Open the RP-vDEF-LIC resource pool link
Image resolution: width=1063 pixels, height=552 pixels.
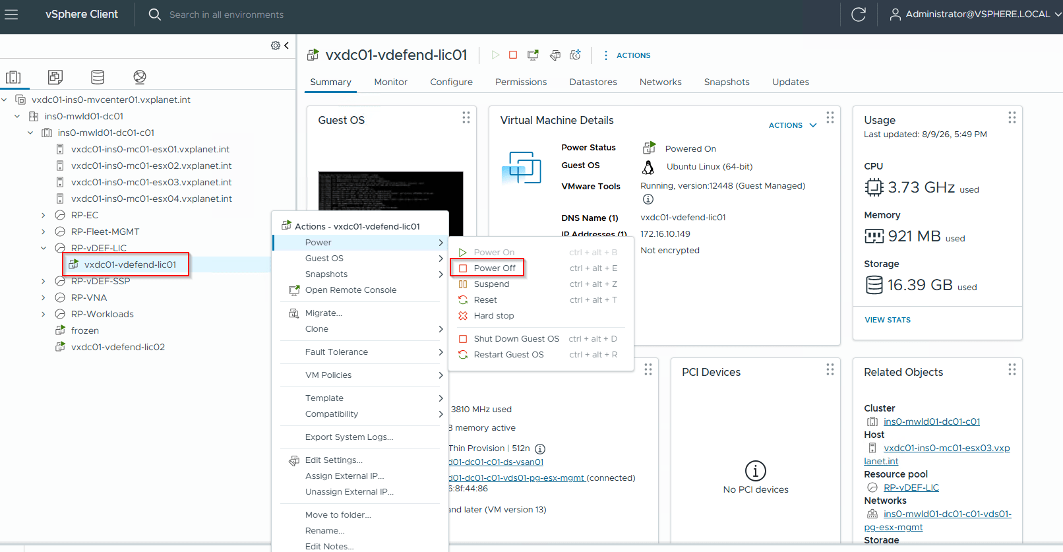tap(911, 487)
